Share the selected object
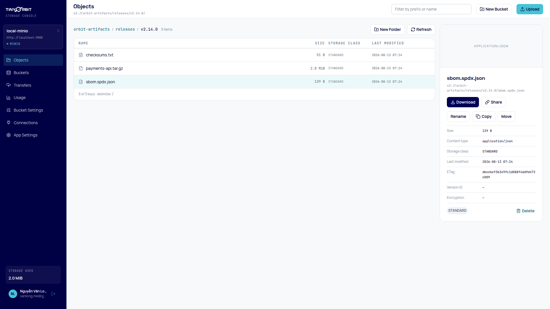550x309 pixels. point(494,102)
